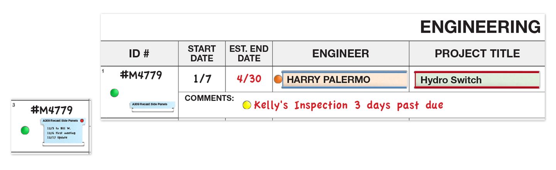The image size is (556, 170).
Task: Click the START DATE column header
Action: tap(202, 53)
